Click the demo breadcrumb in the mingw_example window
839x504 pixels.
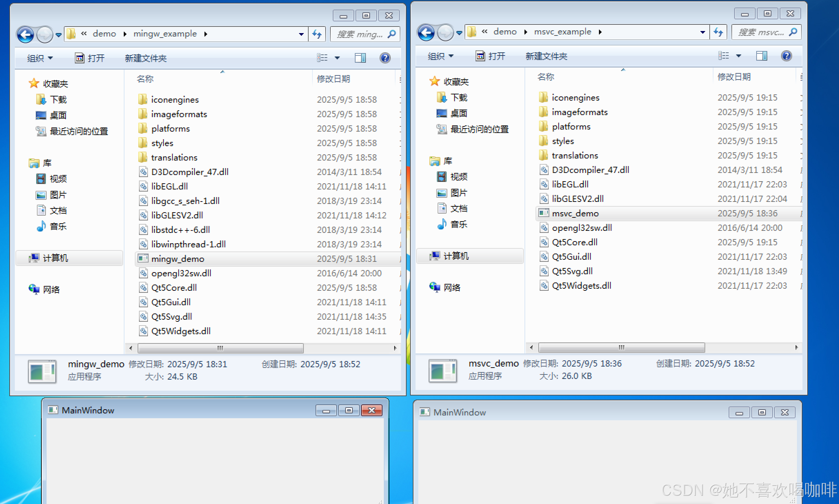click(104, 34)
